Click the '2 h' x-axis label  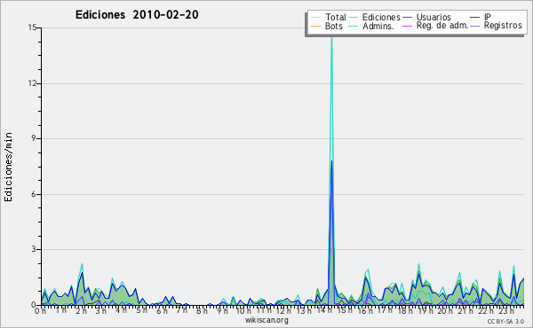(81, 311)
